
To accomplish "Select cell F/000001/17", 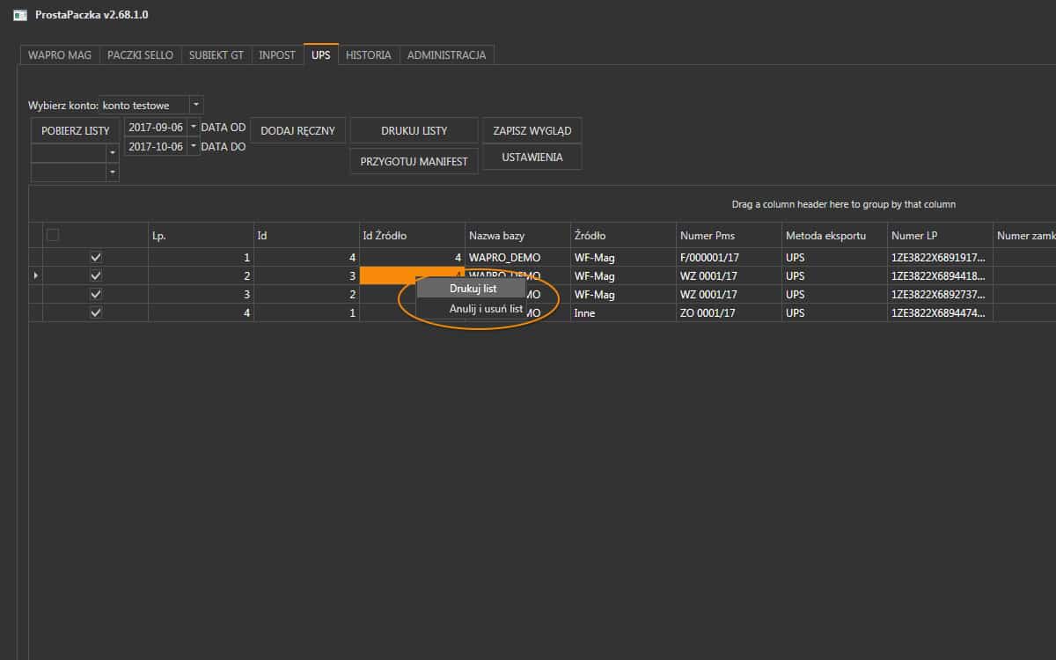I will point(729,257).
